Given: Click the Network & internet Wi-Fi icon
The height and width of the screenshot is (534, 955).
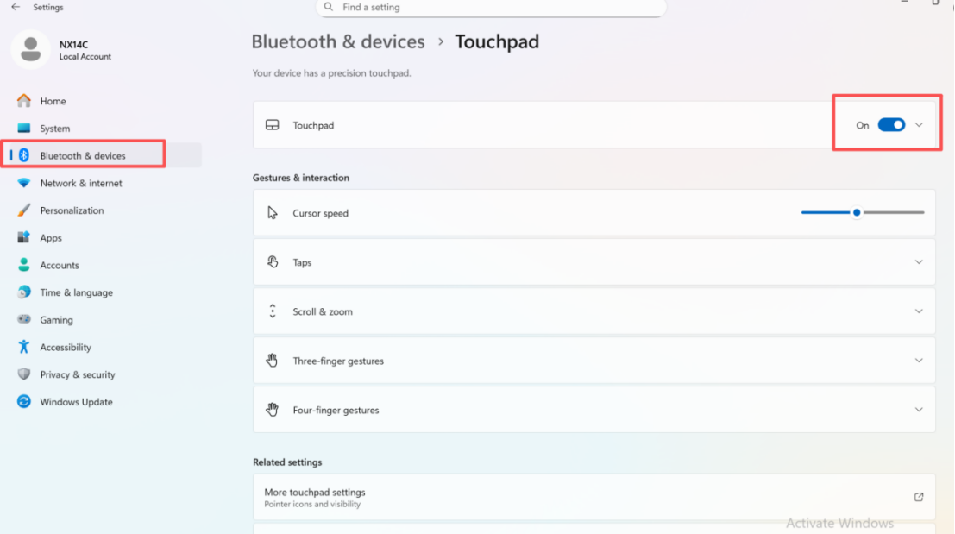Looking at the screenshot, I should click(24, 183).
